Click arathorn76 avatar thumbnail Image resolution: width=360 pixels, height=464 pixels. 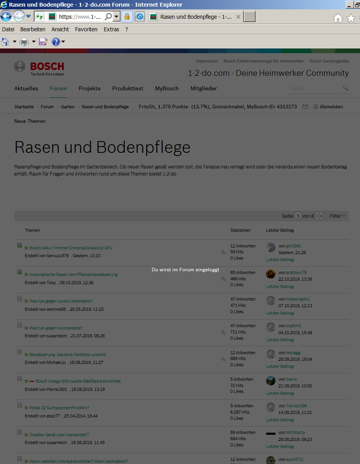click(271, 274)
